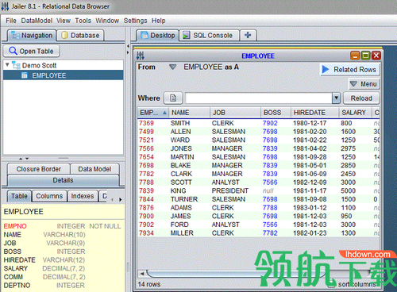Click DEPTNO column in details panel
Image resolution: width=397 pixels, height=292 pixels.
[17, 286]
